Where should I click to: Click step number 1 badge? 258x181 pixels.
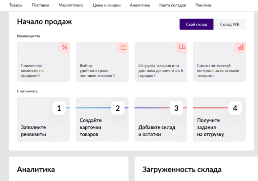[59, 108]
